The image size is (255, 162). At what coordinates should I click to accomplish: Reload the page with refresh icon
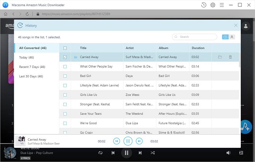pyautogui.click(x=27, y=14)
